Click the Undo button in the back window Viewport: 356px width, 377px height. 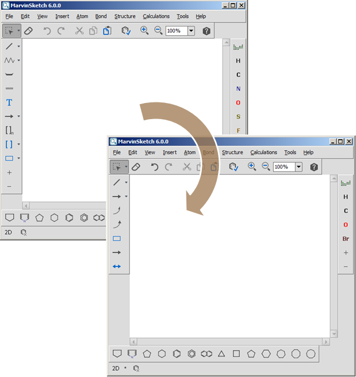[x=47, y=31]
